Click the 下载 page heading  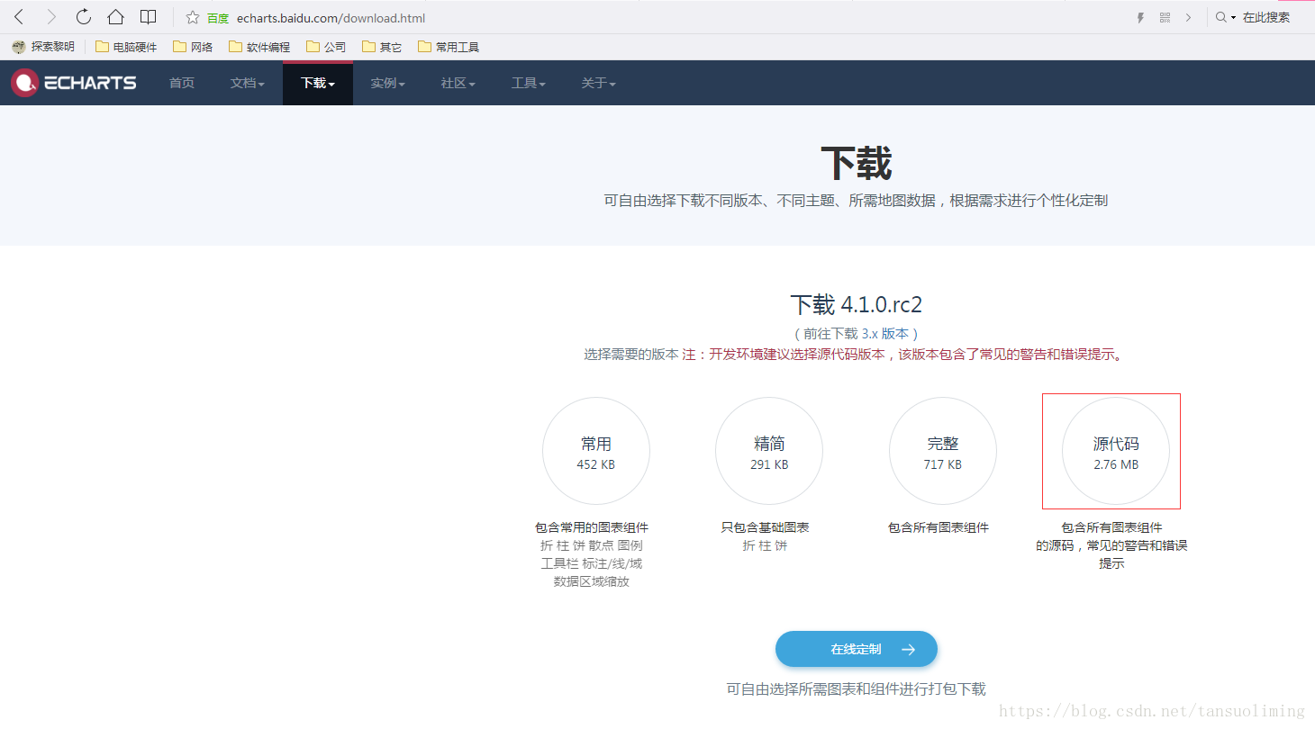(857, 164)
